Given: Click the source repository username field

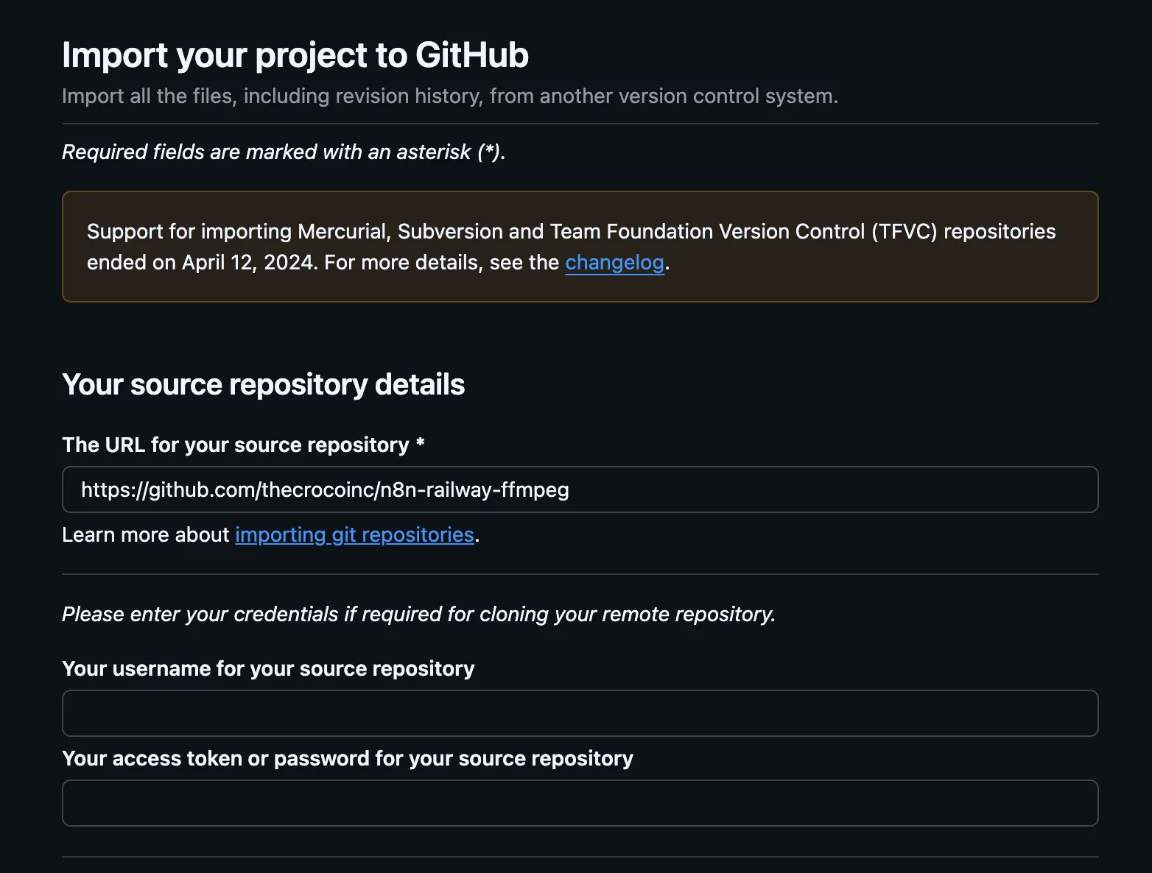Looking at the screenshot, I should tap(580, 713).
